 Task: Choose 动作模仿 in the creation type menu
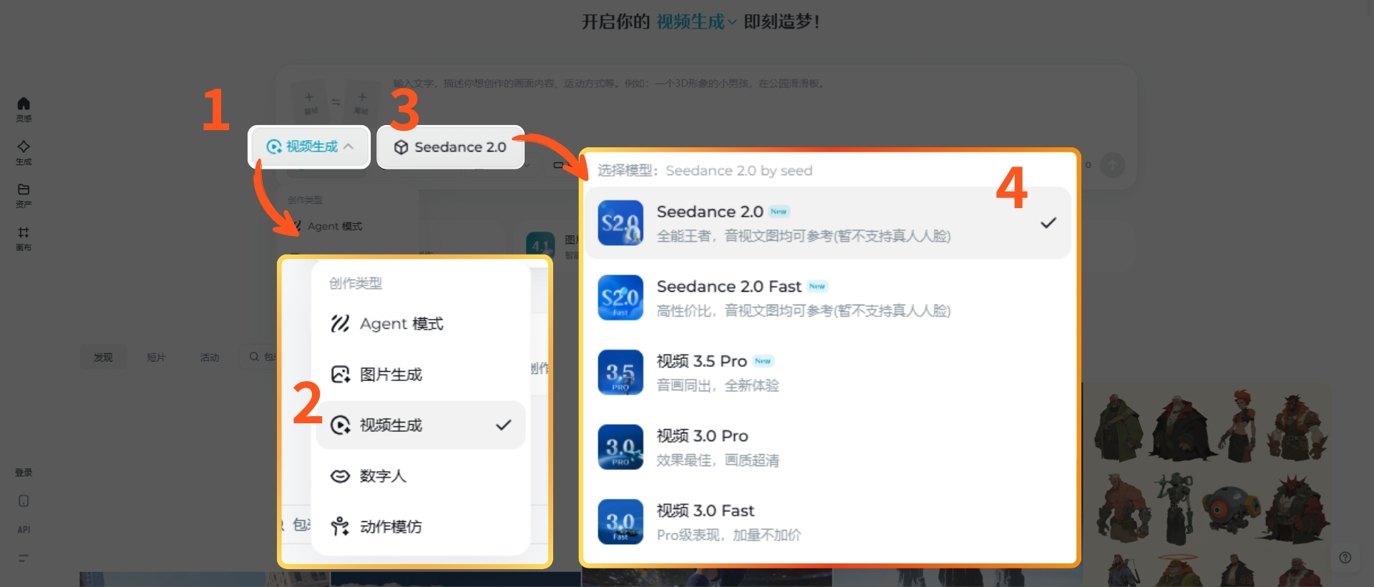tap(421, 527)
